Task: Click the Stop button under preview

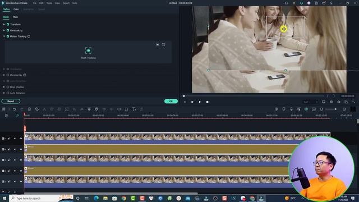Action: point(208,102)
